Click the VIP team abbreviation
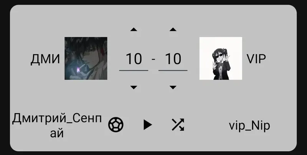Image resolution: width=307 pixels, height=155 pixels. [x=256, y=59]
